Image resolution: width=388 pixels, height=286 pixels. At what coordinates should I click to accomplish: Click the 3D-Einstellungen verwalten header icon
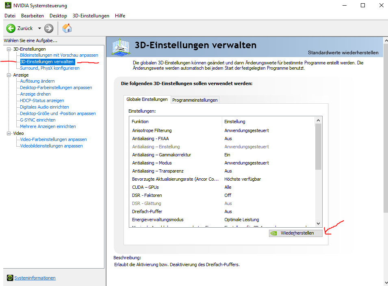click(x=121, y=47)
